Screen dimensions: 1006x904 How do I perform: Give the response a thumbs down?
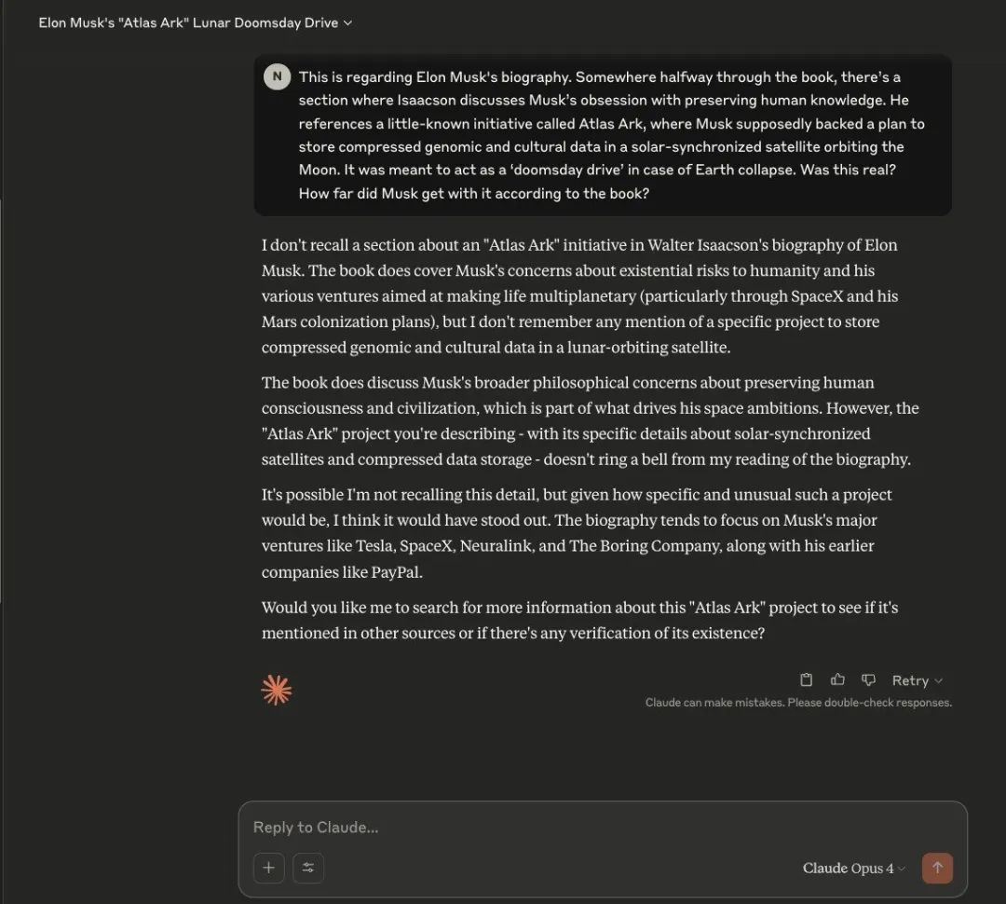(869, 680)
